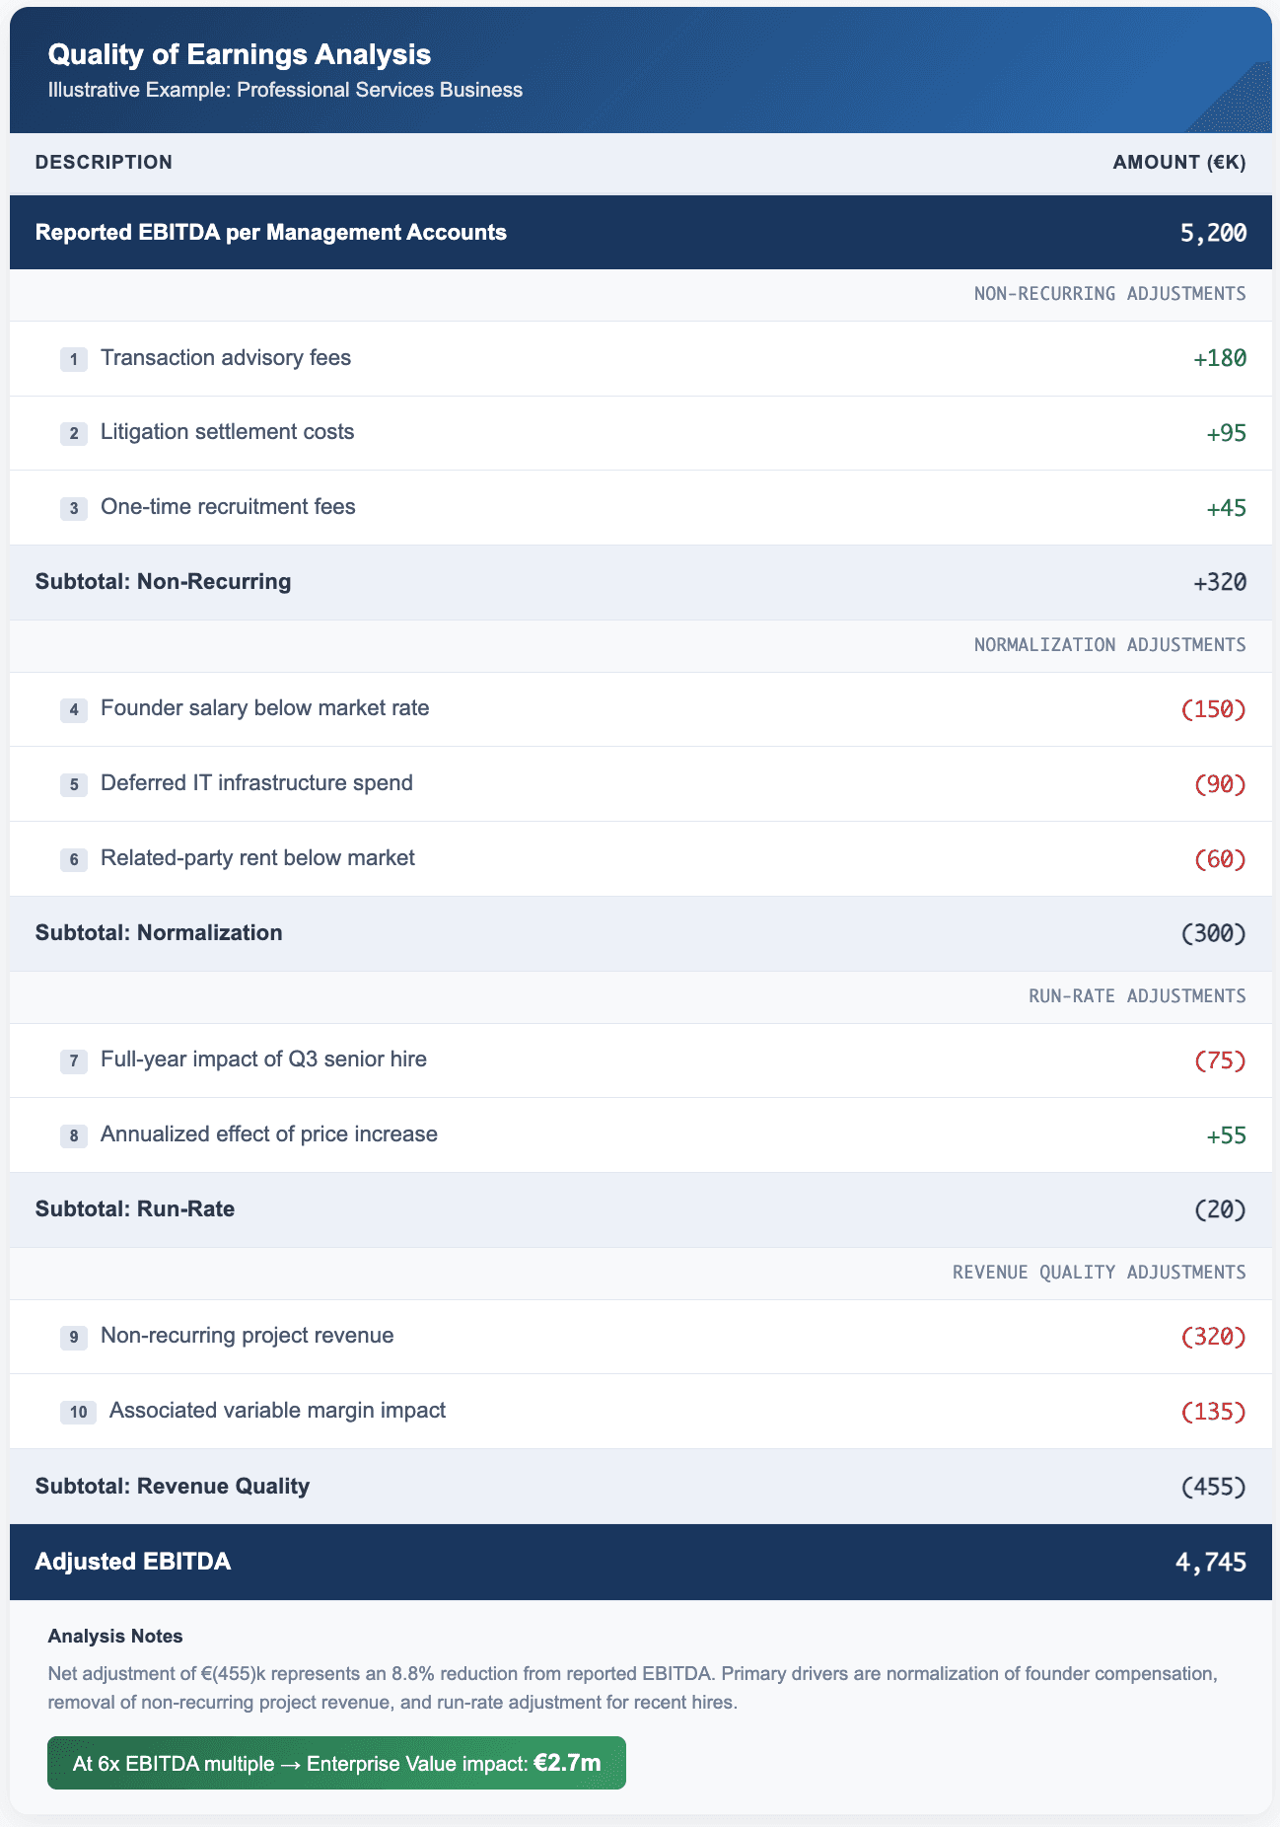The width and height of the screenshot is (1280, 1827).
Task: Click the DESCRIPTION column header
Action: [x=104, y=162]
